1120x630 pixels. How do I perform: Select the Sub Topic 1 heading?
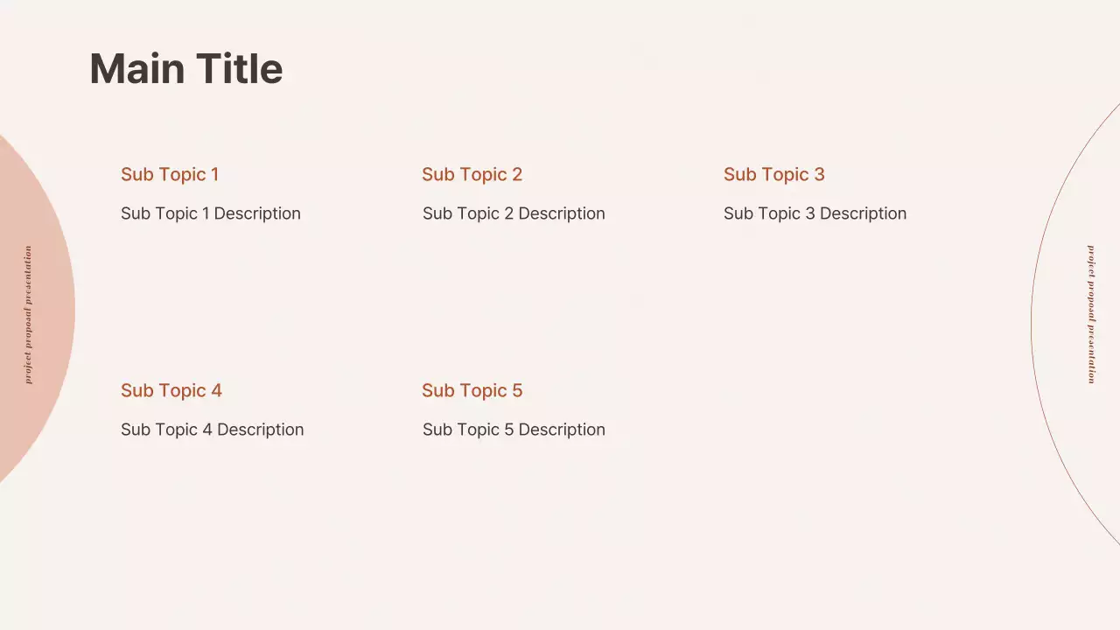pyautogui.click(x=170, y=174)
